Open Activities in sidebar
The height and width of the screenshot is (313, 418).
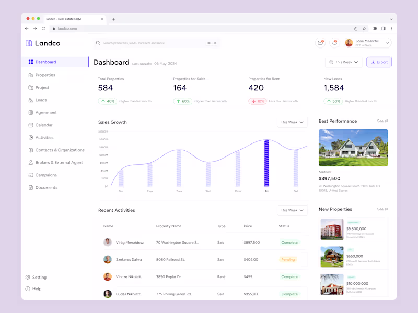(x=44, y=137)
